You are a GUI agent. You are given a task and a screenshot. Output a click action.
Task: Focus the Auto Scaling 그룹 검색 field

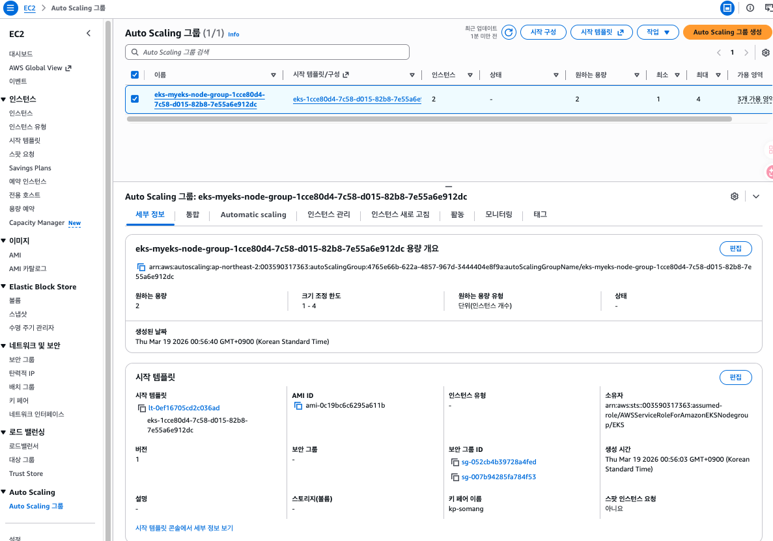coord(267,52)
